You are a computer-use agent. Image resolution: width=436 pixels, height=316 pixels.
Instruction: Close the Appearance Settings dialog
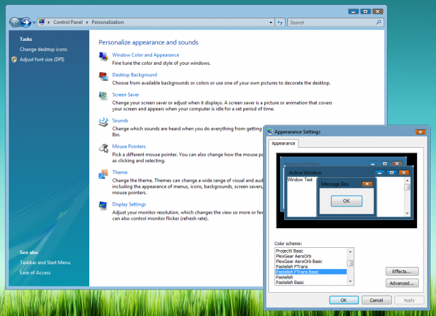(x=420, y=132)
